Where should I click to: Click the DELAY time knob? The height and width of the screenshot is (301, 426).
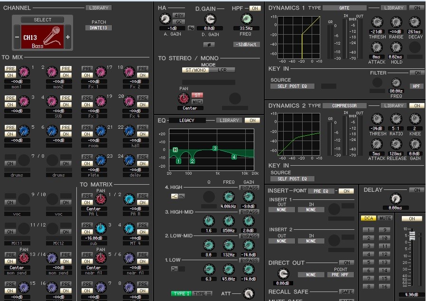(x=396, y=199)
